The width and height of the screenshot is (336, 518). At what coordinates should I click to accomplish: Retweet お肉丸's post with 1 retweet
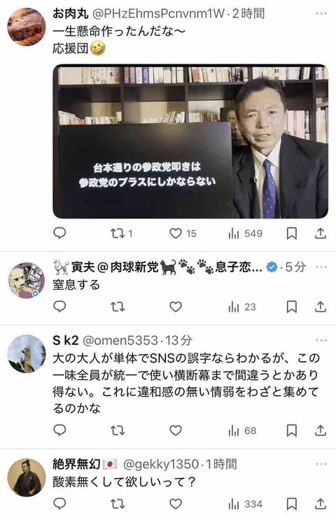point(121,234)
